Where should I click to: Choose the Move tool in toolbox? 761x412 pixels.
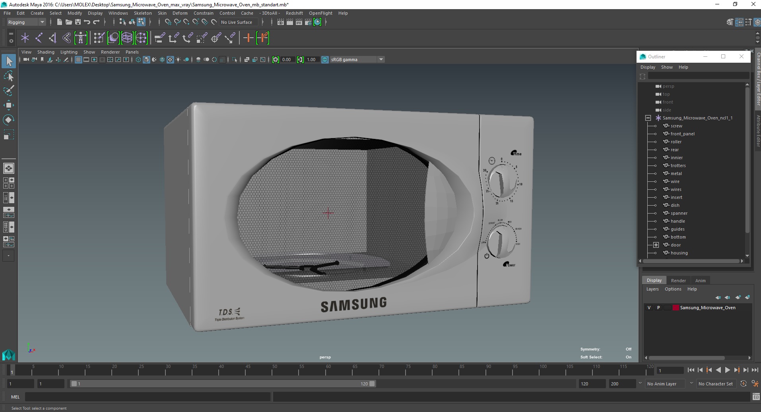pyautogui.click(x=9, y=105)
